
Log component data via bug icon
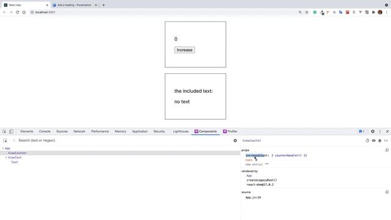[380, 141]
